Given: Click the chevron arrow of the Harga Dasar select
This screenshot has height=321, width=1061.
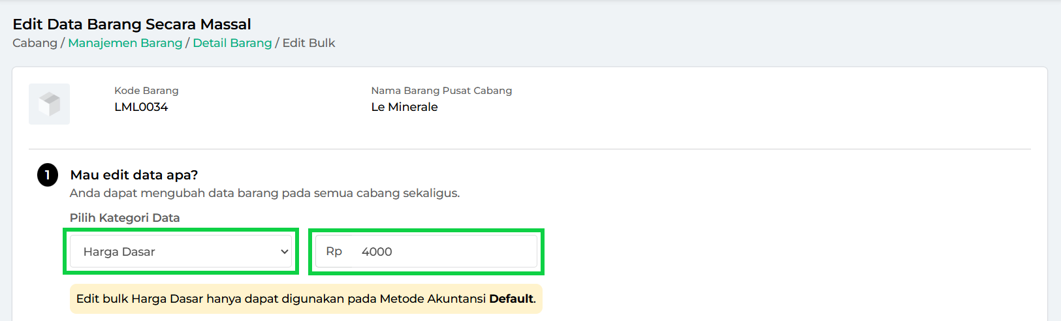Looking at the screenshot, I should coord(285,252).
